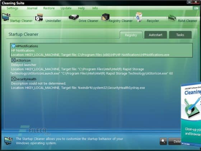Open the Restore menu
The width and height of the screenshot is (201, 151).
click(x=49, y=8)
